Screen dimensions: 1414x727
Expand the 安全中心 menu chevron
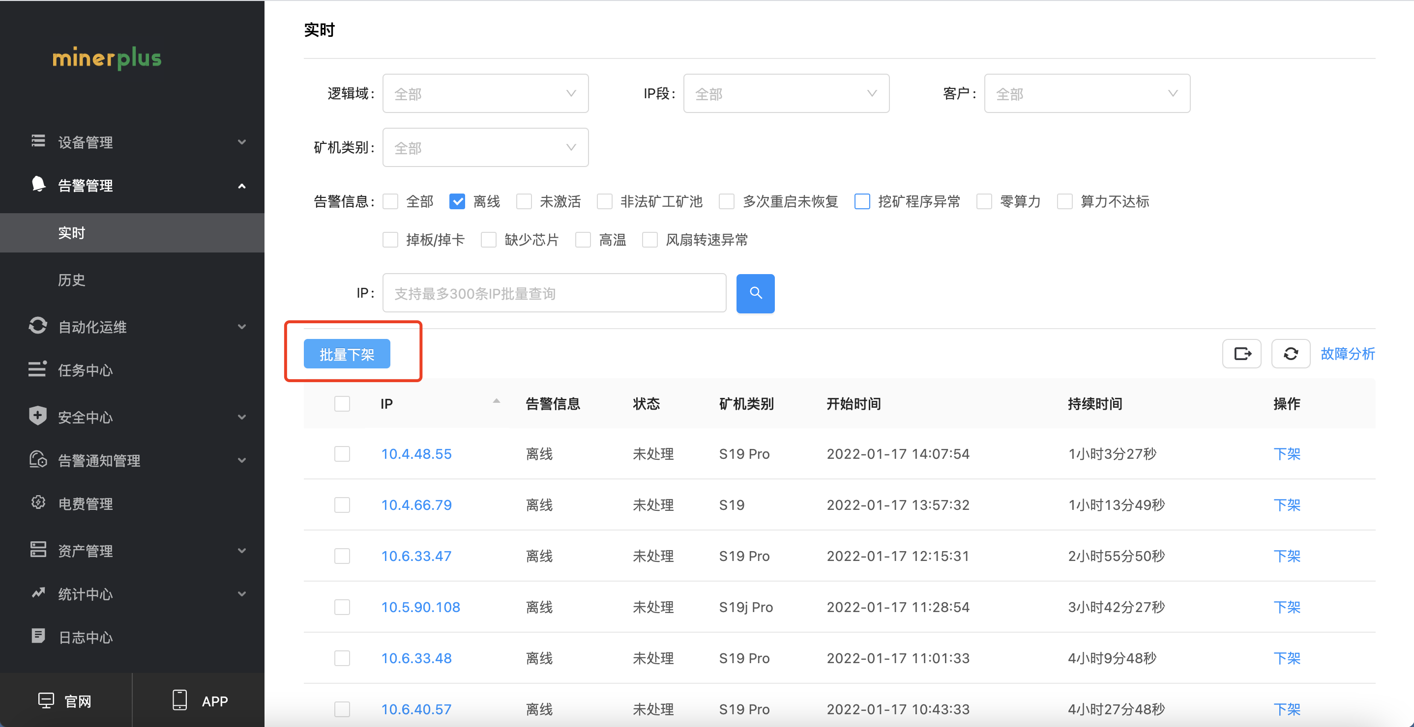click(x=241, y=417)
